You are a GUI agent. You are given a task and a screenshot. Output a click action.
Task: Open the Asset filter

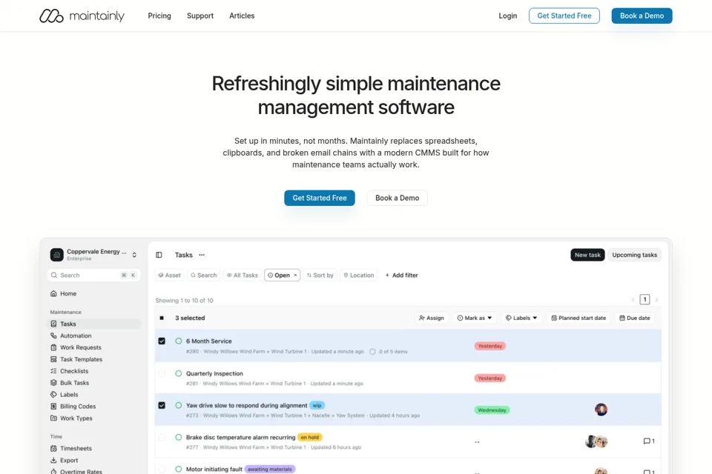(169, 275)
